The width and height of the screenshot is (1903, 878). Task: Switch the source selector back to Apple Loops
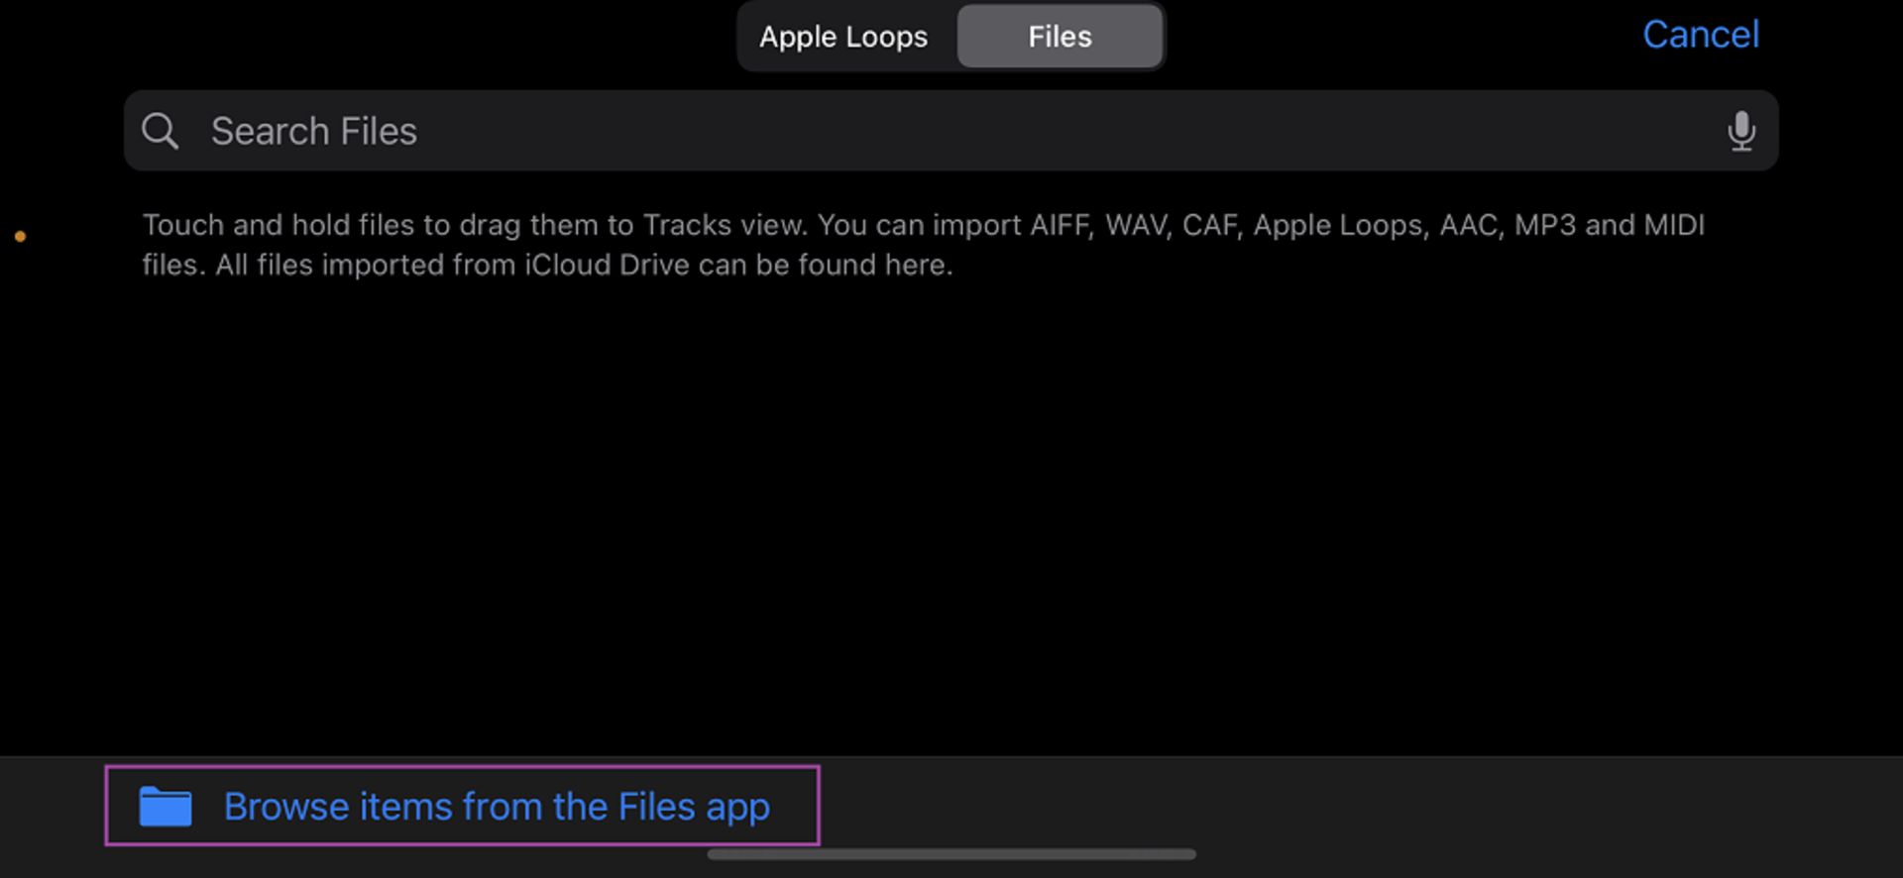tap(843, 37)
